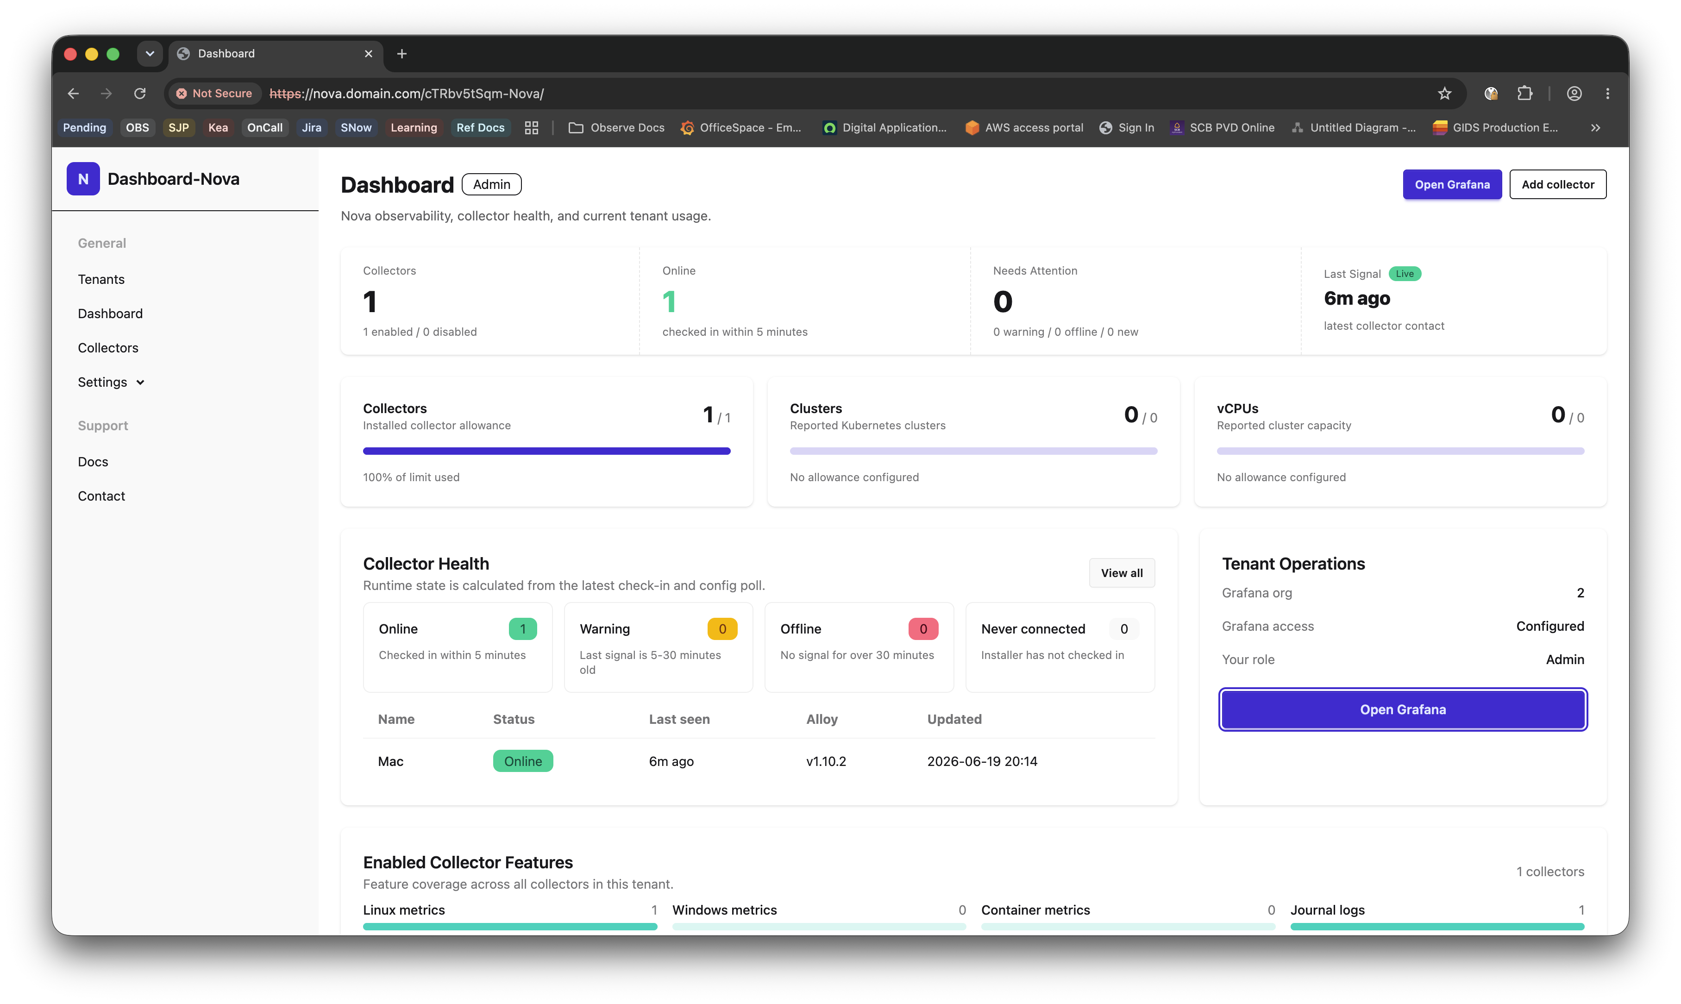Click the Add collector button
The width and height of the screenshot is (1681, 1004).
(1557, 185)
